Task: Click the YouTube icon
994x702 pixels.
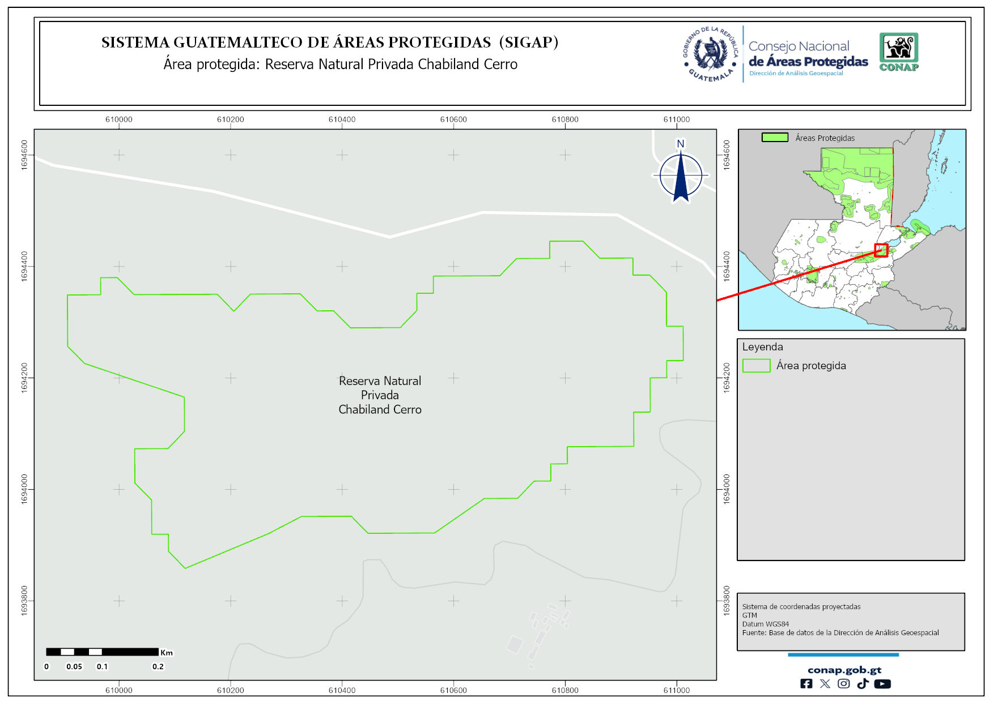Action: click(x=882, y=684)
